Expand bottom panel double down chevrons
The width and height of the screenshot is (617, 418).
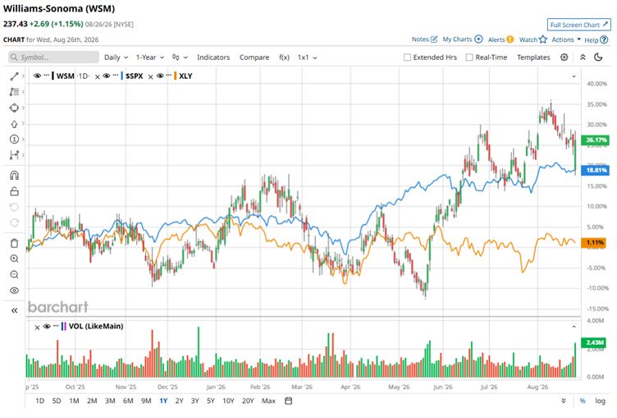564,401
